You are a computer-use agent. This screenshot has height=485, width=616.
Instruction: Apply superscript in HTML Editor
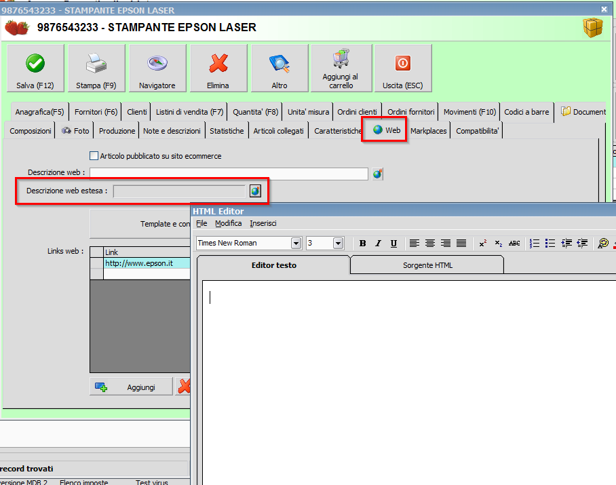coord(483,244)
